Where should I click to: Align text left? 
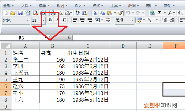click(75, 20)
